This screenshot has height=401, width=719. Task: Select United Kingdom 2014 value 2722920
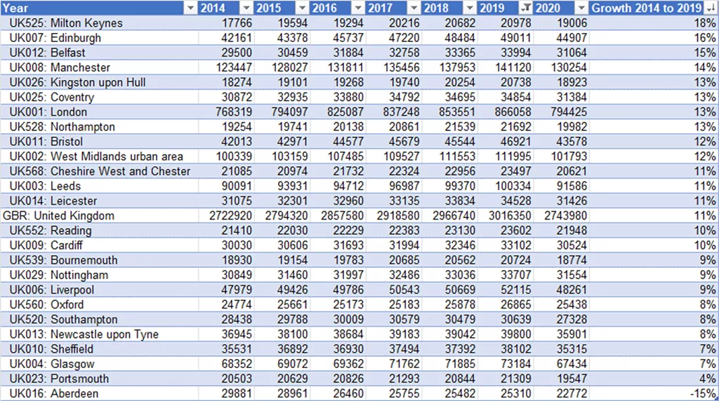[230, 216]
